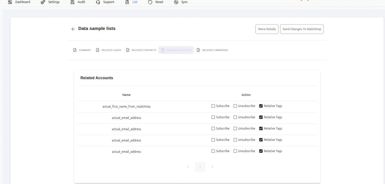
Task: Click the Related Accounts card heading
Action: pyautogui.click(x=97, y=78)
